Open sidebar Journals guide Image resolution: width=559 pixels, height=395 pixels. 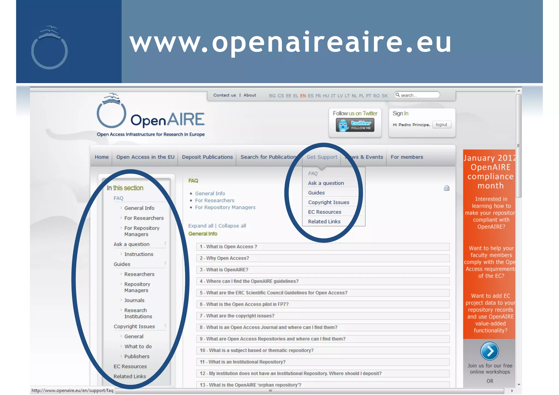[x=134, y=300]
